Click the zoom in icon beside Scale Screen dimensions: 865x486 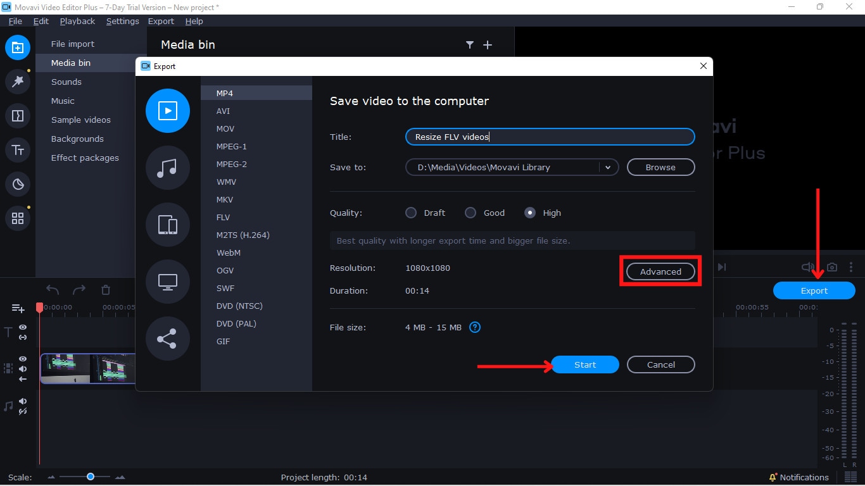click(x=120, y=477)
